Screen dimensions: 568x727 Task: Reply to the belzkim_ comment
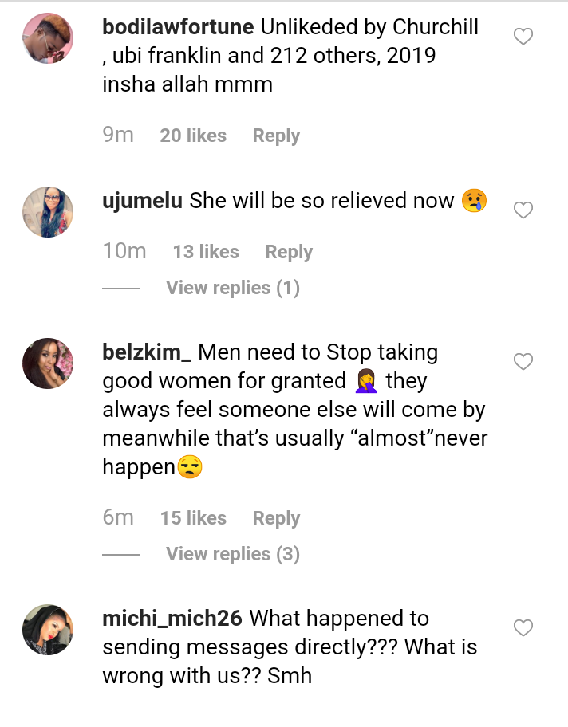tap(276, 519)
